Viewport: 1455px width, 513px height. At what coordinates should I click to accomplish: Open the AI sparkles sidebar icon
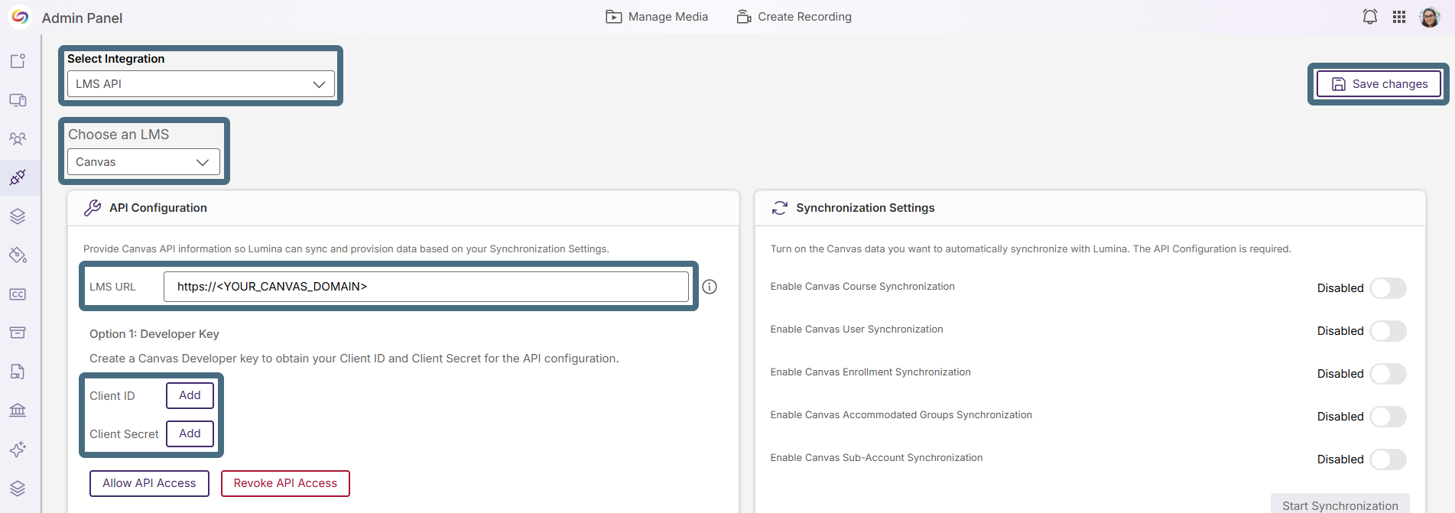(18, 450)
